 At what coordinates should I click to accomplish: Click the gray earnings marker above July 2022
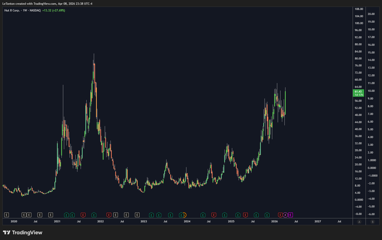coord(126,215)
